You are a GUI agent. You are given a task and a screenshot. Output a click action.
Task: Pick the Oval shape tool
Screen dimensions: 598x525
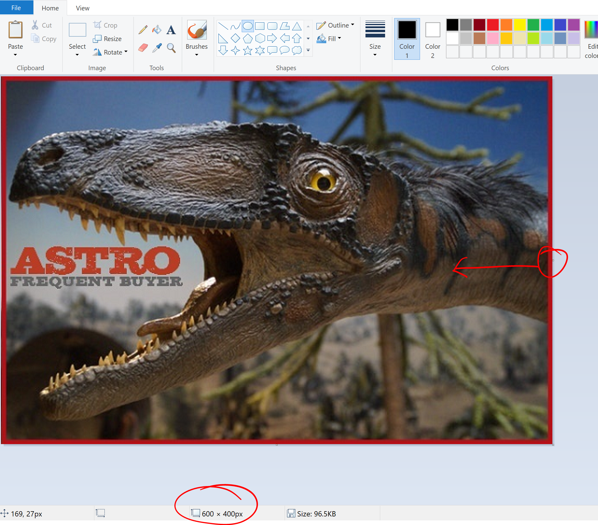tap(248, 26)
